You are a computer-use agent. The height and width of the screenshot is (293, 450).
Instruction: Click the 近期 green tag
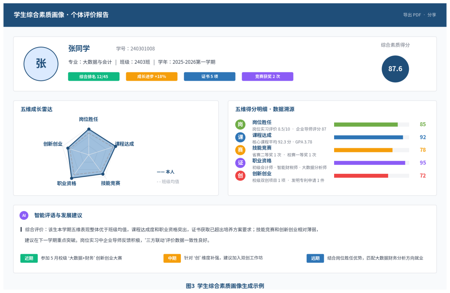coord(29,258)
